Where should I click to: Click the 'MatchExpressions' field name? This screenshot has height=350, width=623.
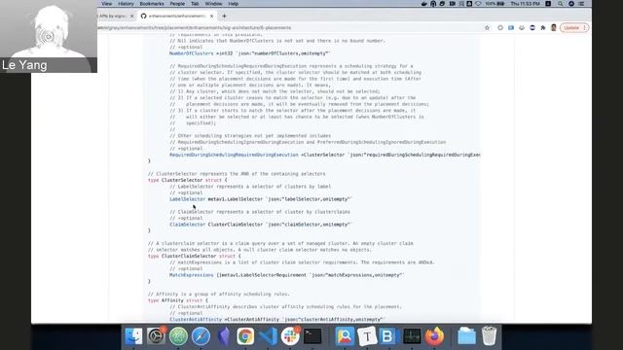tap(192, 275)
